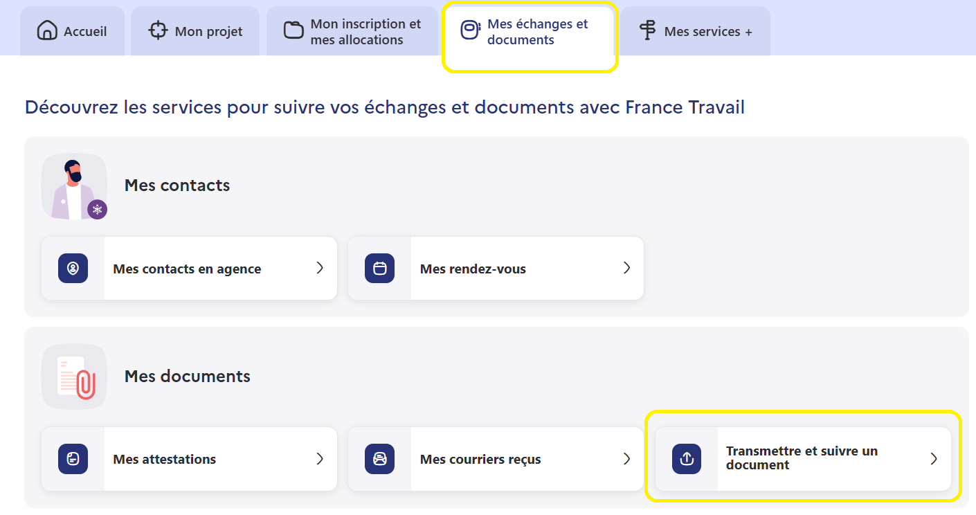Click the crosshair icon beside Mon projet
Image resolution: width=976 pixels, height=515 pixels.
159,31
